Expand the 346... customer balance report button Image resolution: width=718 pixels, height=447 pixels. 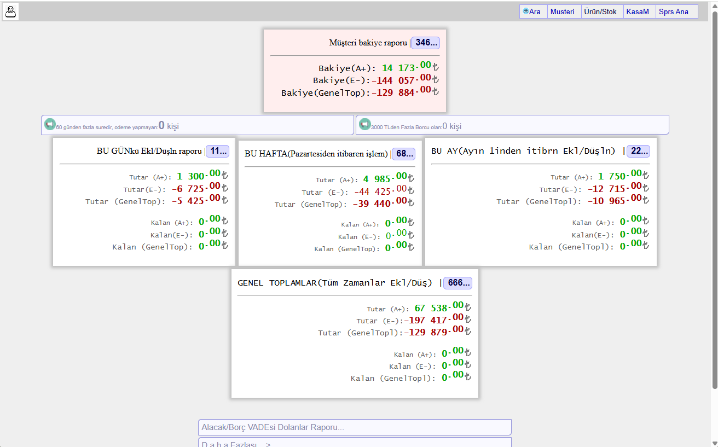425,42
